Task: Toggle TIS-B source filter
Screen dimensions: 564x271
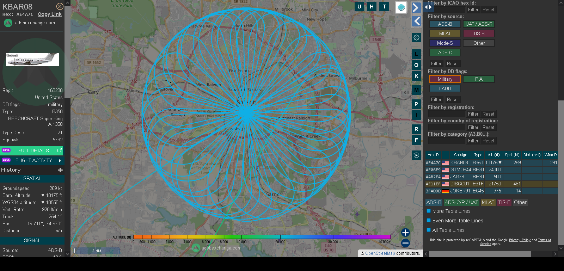Action: pyautogui.click(x=479, y=33)
